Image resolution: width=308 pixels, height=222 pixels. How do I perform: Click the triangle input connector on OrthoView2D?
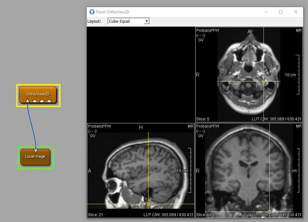[x=28, y=101]
